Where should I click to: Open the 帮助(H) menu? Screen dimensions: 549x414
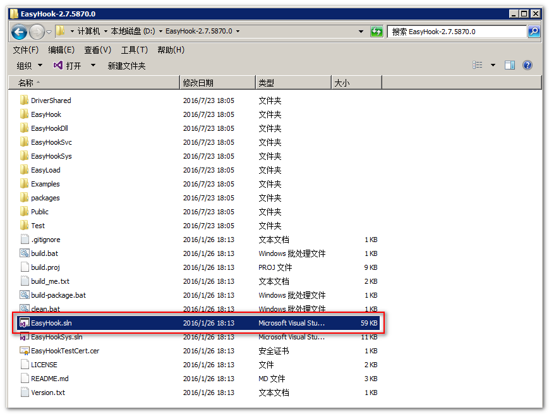pyautogui.click(x=171, y=50)
